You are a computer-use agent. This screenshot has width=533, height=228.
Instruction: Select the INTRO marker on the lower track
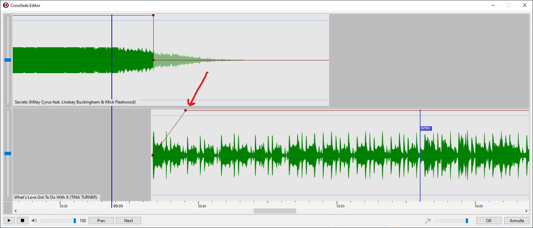pyautogui.click(x=425, y=128)
